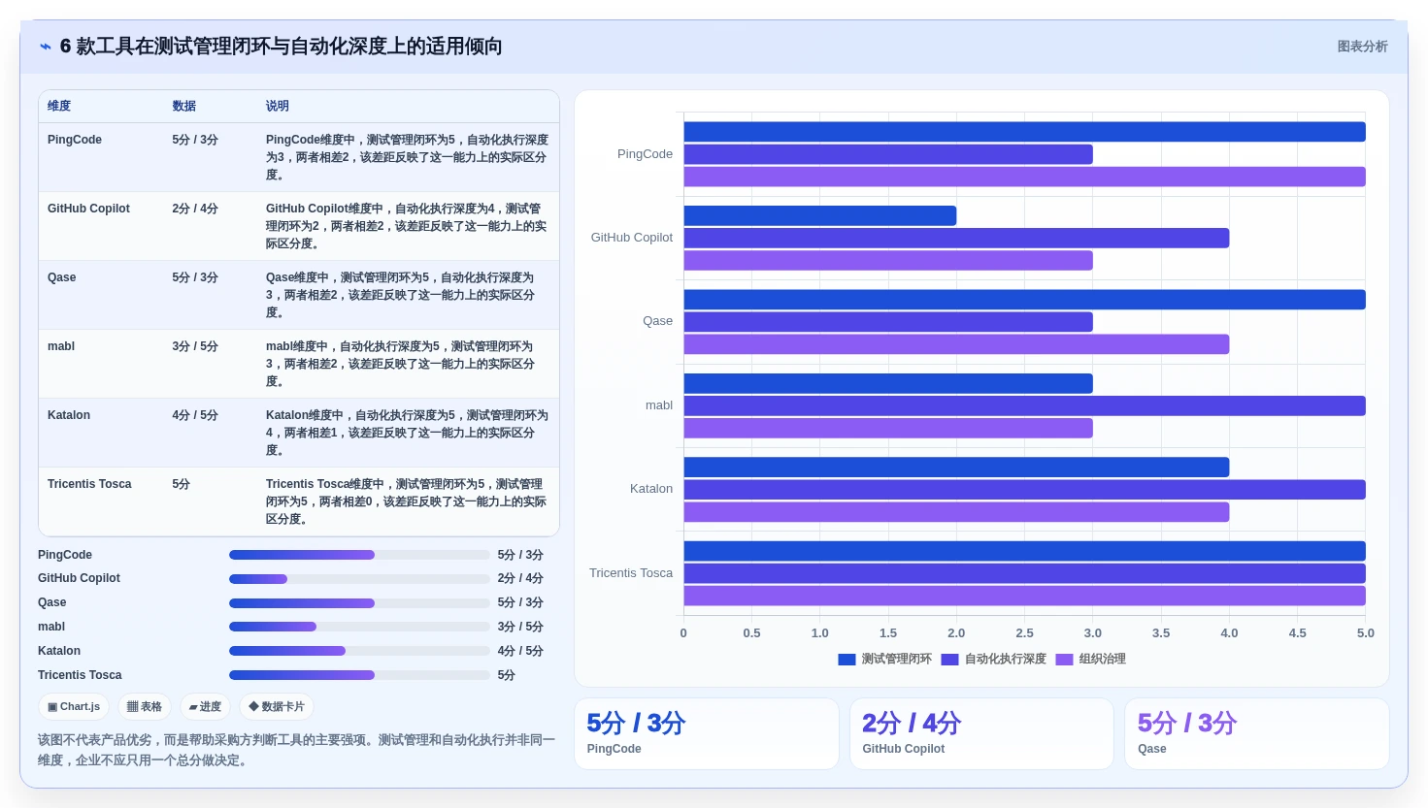The image size is (1428, 808).
Task: Click Katalon's 测试管理闭环 bar in the chart
Action: click(956, 467)
